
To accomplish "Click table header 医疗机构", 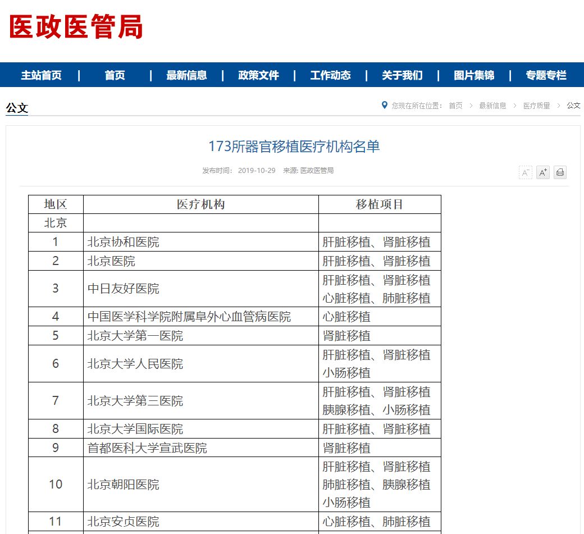I will (x=201, y=204).
